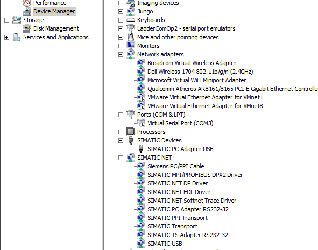Select SIMATIC Transport entry
The height and width of the screenshot is (250, 318).
click(x=172, y=226)
